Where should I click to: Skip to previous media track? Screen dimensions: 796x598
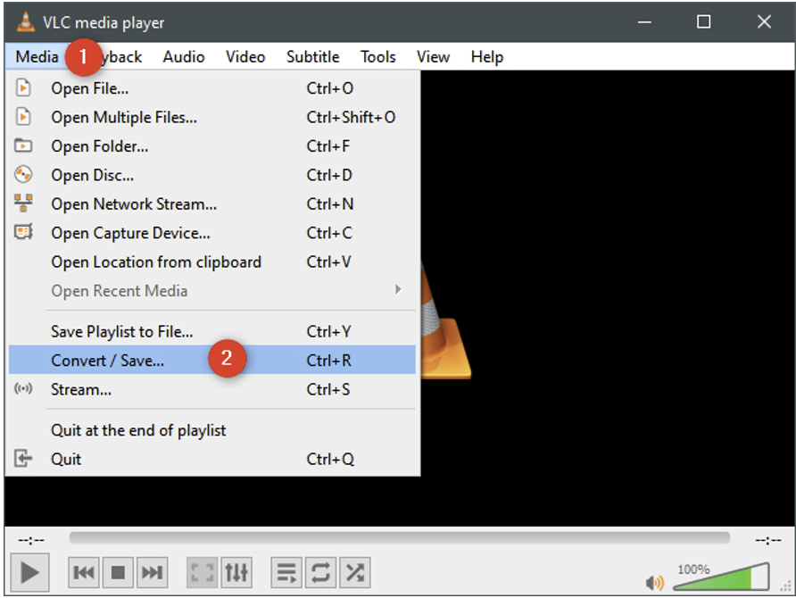84,573
